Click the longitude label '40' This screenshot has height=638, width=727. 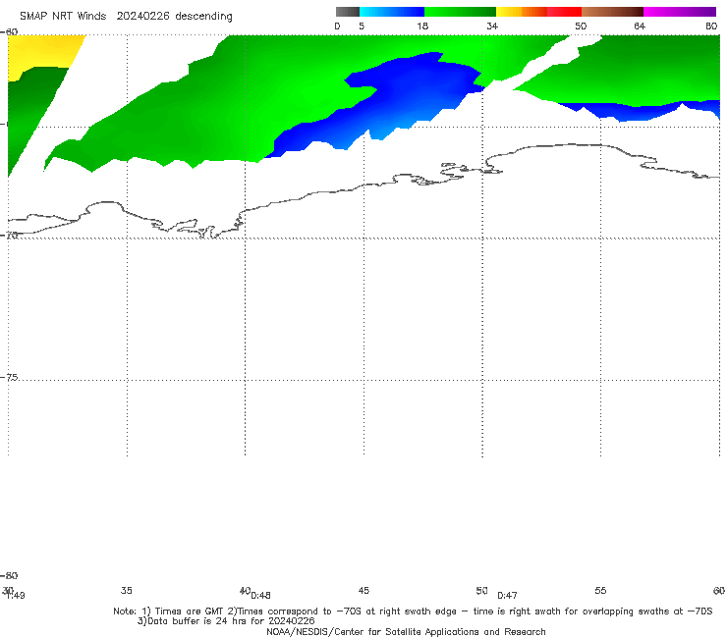pos(245,590)
